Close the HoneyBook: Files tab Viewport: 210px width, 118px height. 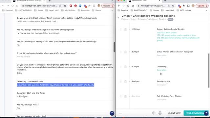(159, 1)
